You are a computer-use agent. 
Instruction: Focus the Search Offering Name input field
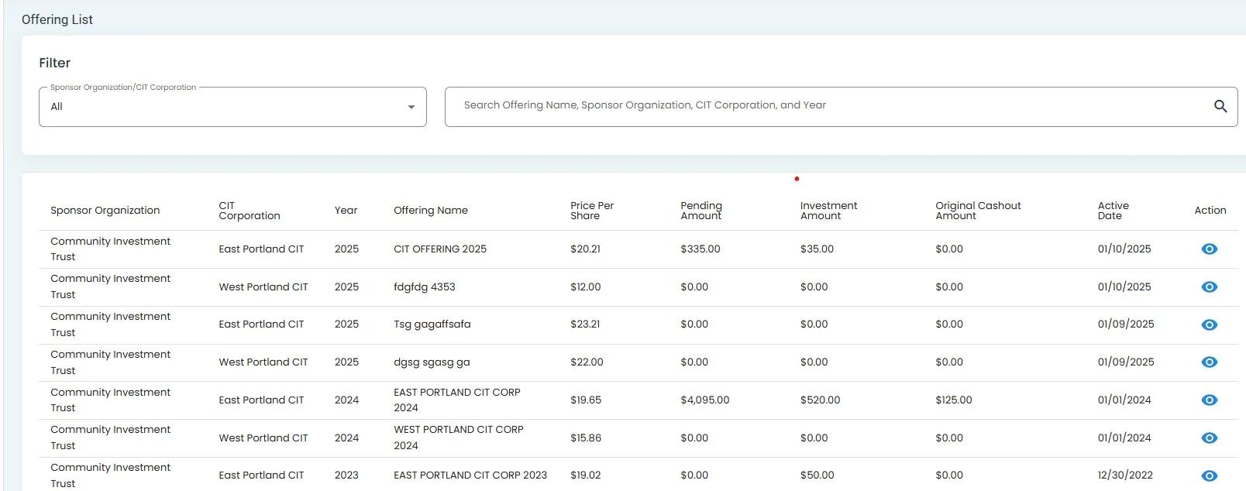[x=821, y=106]
